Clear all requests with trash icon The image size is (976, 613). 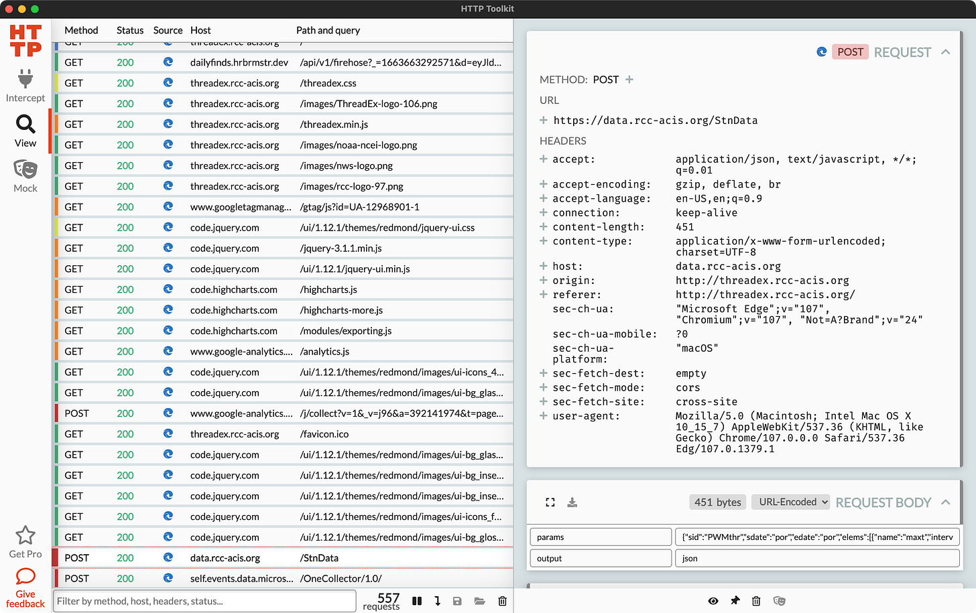tap(502, 601)
